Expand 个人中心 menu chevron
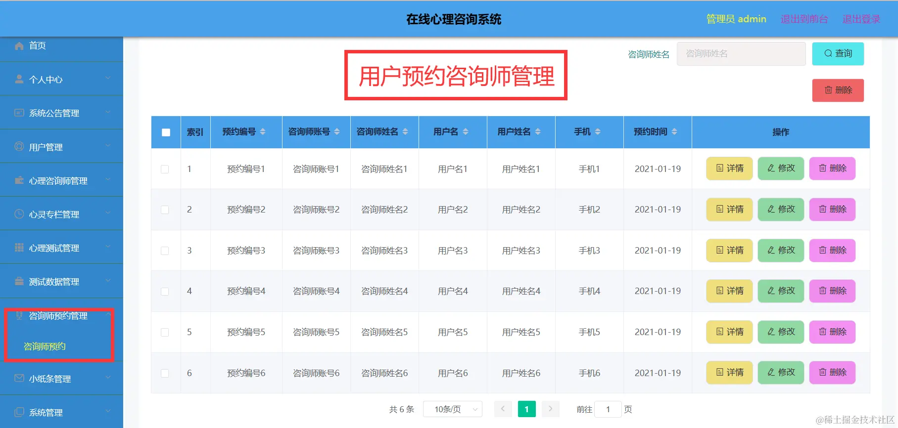 pos(108,78)
